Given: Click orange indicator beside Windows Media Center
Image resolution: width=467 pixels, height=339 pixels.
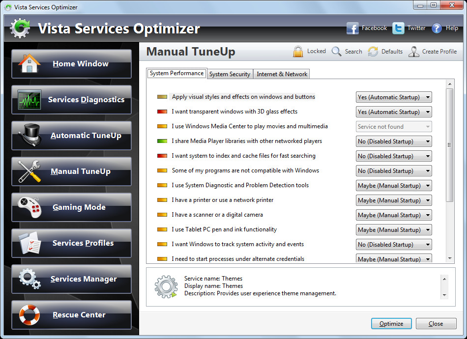Looking at the screenshot, I should [162, 126].
